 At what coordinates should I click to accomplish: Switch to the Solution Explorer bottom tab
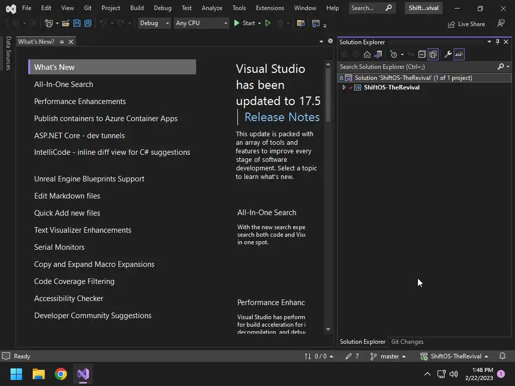(x=363, y=342)
